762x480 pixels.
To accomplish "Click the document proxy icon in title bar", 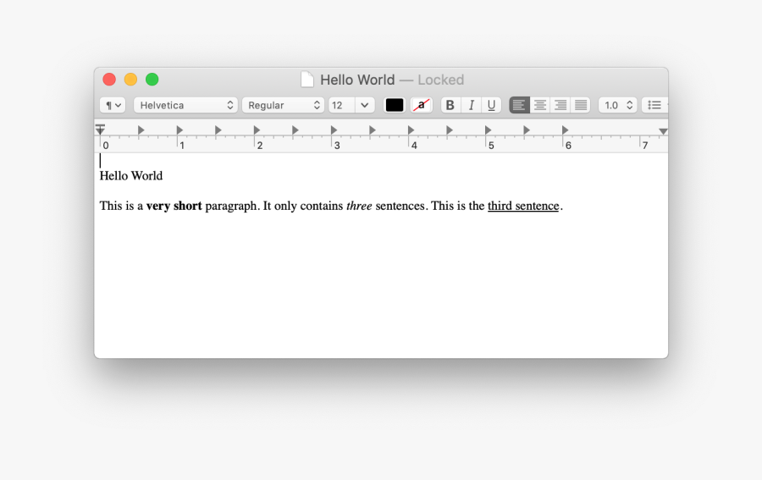I will pyautogui.click(x=307, y=80).
